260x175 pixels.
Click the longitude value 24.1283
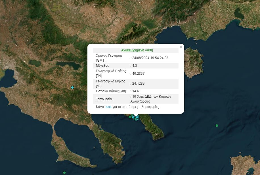click(x=138, y=84)
